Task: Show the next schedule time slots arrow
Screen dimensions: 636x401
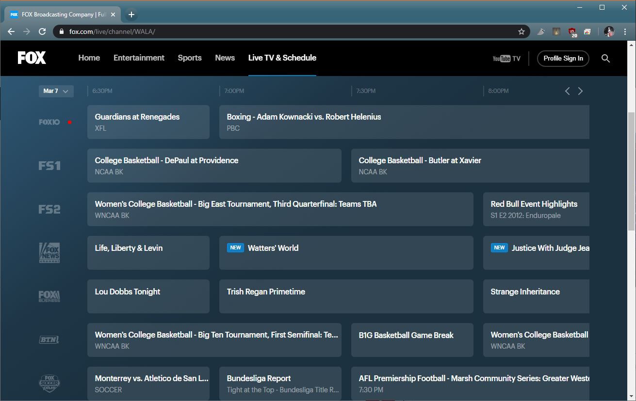Action: [580, 91]
